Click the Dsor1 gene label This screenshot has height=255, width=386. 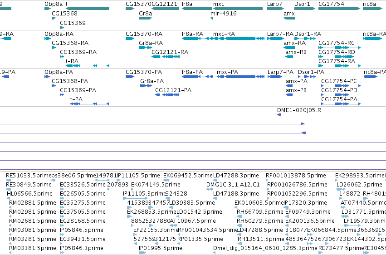pos(302,4)
